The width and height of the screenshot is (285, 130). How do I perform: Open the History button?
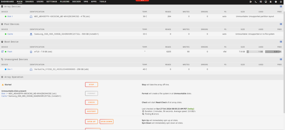coord(91,111)
